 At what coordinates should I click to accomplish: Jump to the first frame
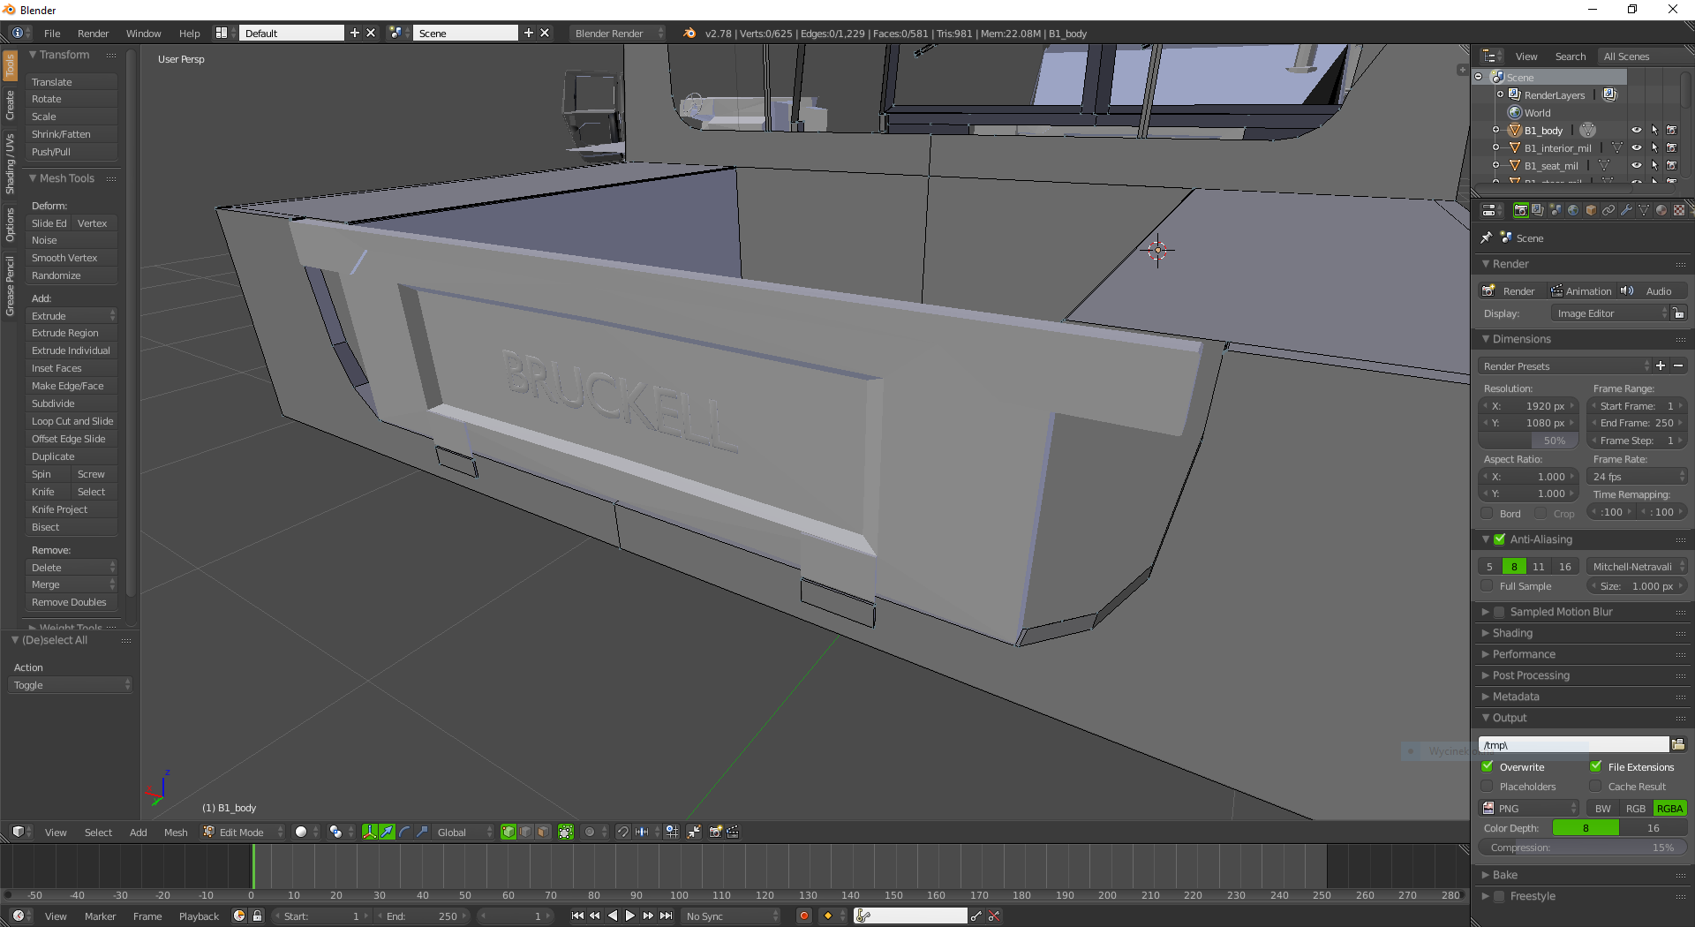click(x=577, y=916)
